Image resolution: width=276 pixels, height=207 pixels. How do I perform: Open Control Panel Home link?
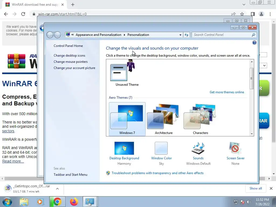tap(68, 46)
